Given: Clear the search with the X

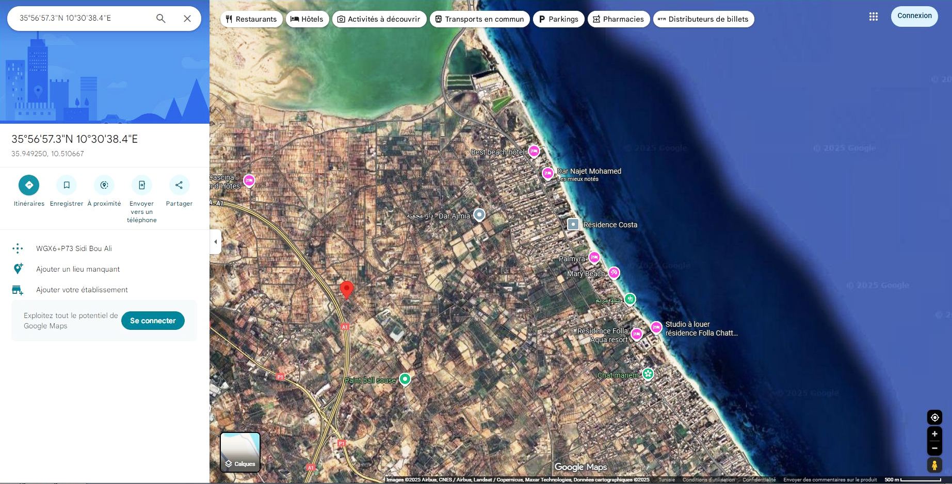Looking at the screenshot, I should 187,18.
